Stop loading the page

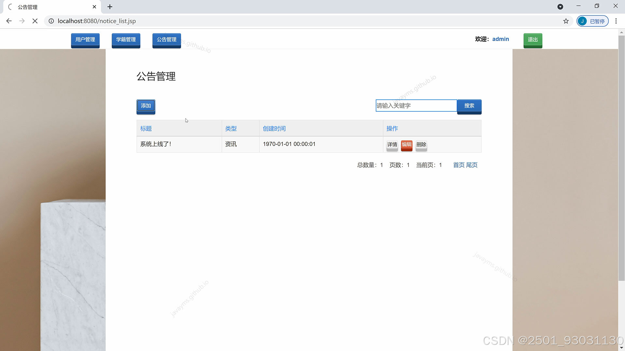(x=35, y=21)
